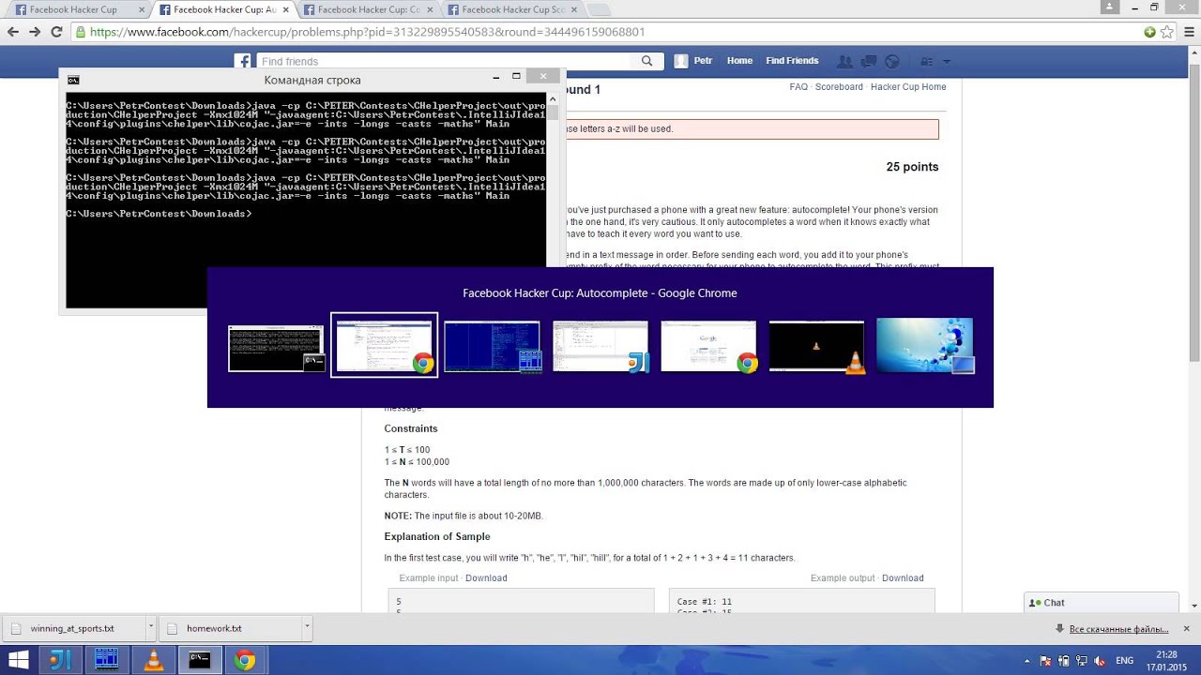The height and width of the screenshot is (675, 1201).
Task: Click ENG language indicator in tray
Action: pos(1124,661)
